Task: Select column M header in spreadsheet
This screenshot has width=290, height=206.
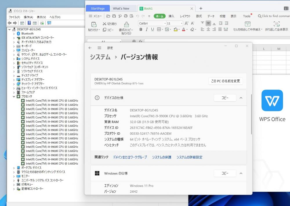Action: tap(279, 49)
